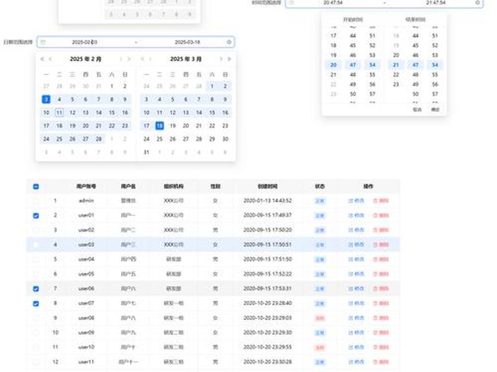This screenshot has width=497, height=372.
Task: Click the clock icon in the time range field
Action: point(291,2)
